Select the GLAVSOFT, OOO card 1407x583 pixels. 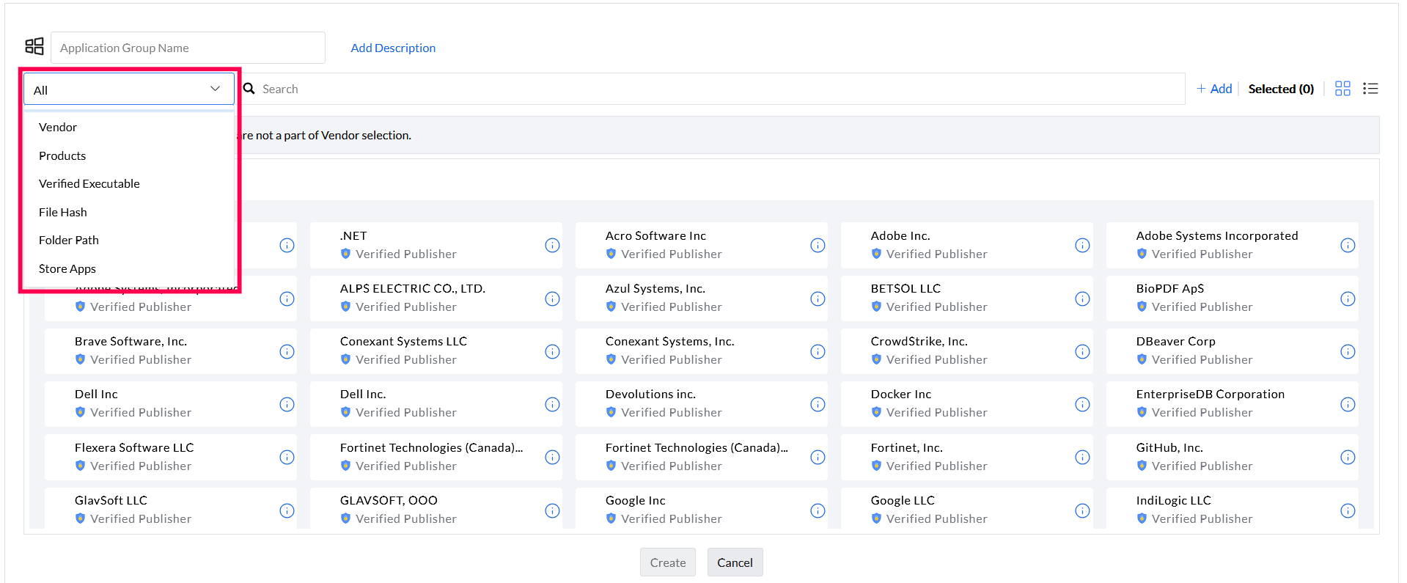pyautogui.click(x=436, y=508)
